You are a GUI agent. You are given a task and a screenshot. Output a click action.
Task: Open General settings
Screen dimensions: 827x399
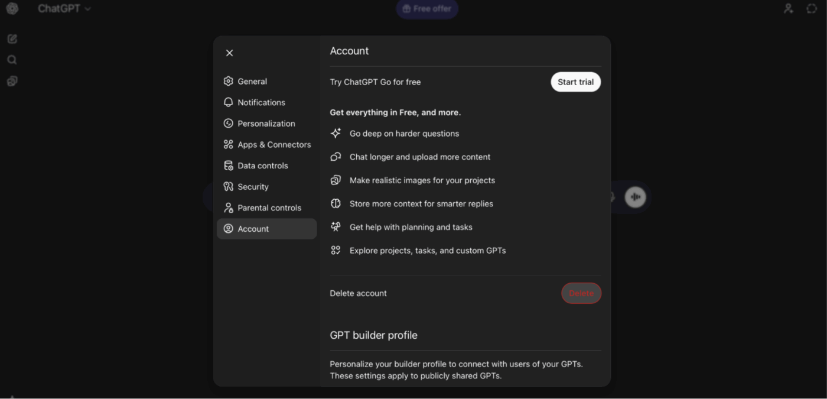tap(252, 81)
